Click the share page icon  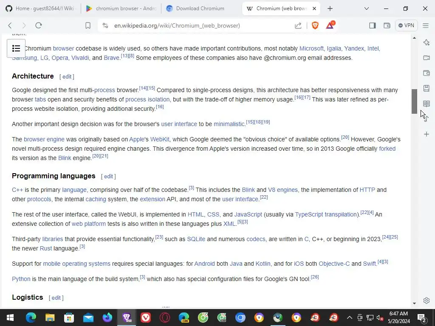point(298,25)
